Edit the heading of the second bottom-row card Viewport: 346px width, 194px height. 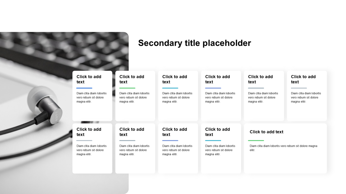coord(132,132)
